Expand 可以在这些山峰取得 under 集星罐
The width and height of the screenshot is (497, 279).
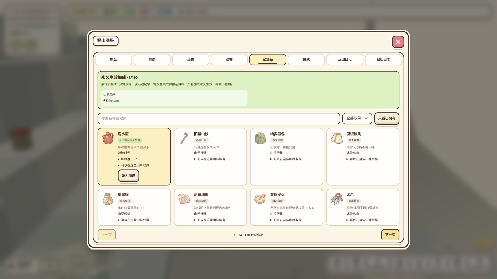tap(133, 220)
